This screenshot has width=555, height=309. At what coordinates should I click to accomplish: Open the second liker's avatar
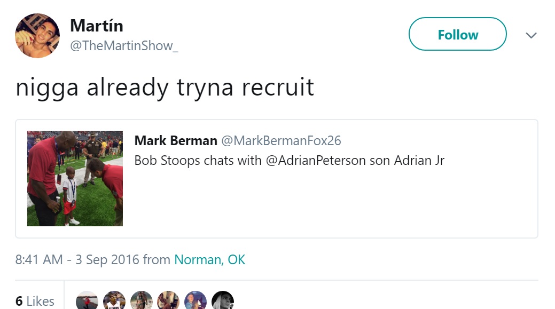pyautogui.click(x=114, y=300)
